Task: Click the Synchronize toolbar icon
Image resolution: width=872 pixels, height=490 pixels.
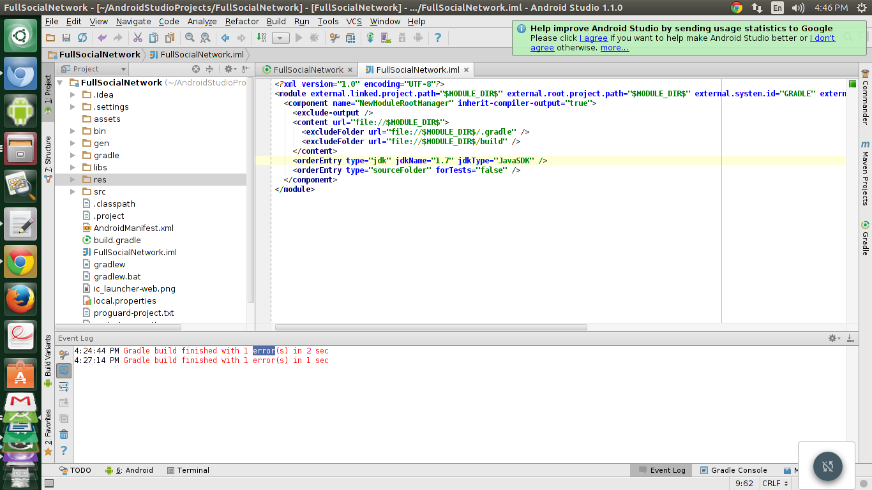Action: [82, 38]
